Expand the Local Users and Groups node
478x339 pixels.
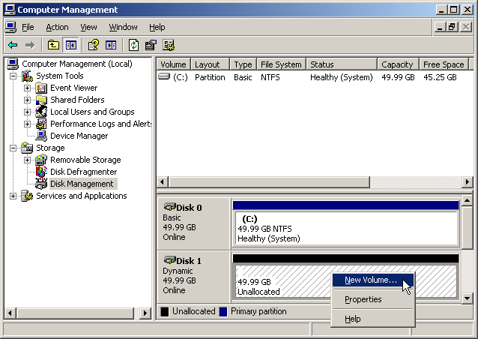pos(28,112)
